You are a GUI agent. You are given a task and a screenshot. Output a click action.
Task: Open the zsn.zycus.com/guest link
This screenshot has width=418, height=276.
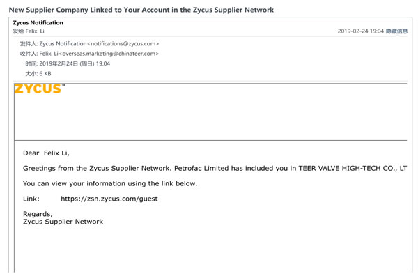coord(109,199)
